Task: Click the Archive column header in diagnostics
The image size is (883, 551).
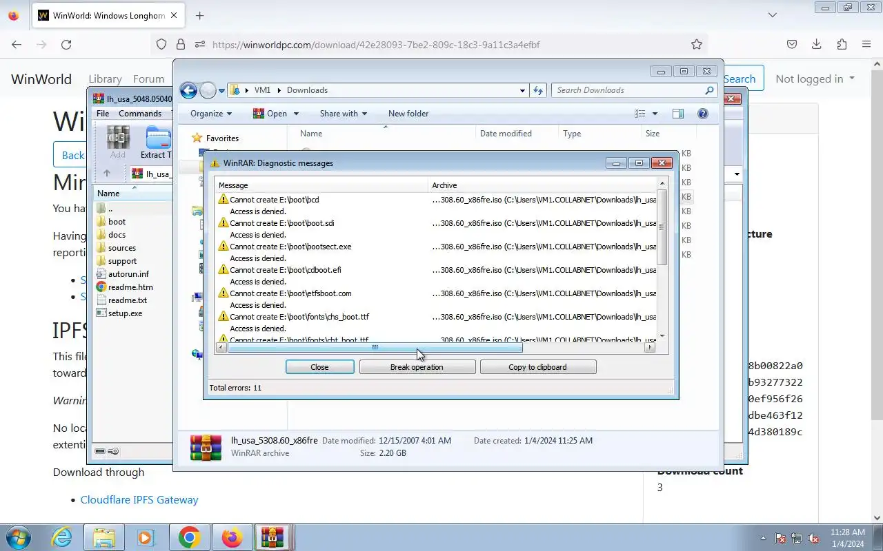Action: click(x=542, y=185)
